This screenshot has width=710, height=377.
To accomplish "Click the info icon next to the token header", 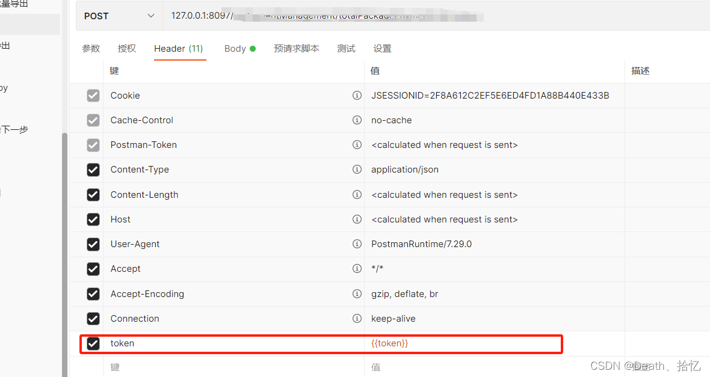I will [357, 343].
